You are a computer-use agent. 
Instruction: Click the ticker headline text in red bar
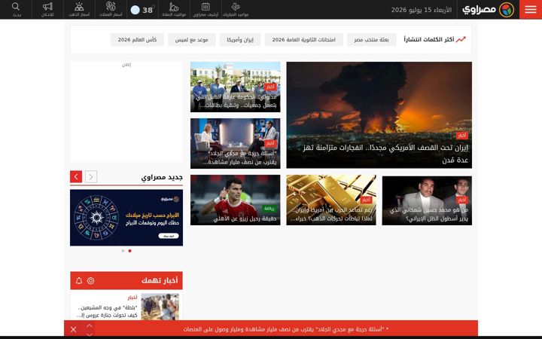[286, 329]
